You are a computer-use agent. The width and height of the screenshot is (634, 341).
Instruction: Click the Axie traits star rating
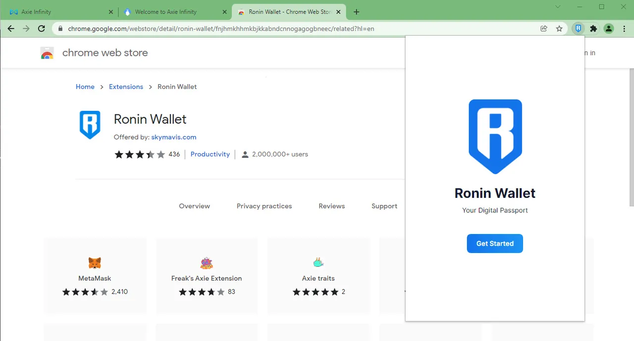[x=316, y=292]
